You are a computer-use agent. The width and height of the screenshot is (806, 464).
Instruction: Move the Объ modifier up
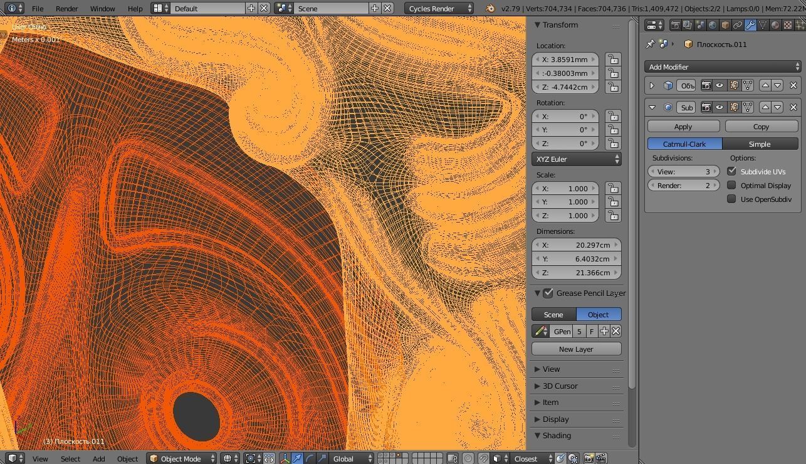(765, 85)
